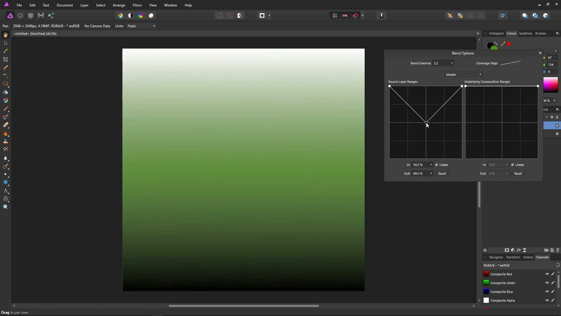Click the red recent colour swatch
The image size is (561, 316).
click(x=509, y=44)
